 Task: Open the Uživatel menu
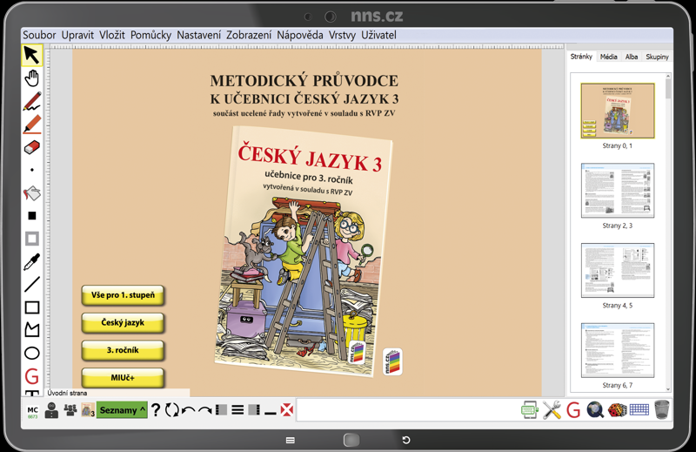[x=378, y=35]
